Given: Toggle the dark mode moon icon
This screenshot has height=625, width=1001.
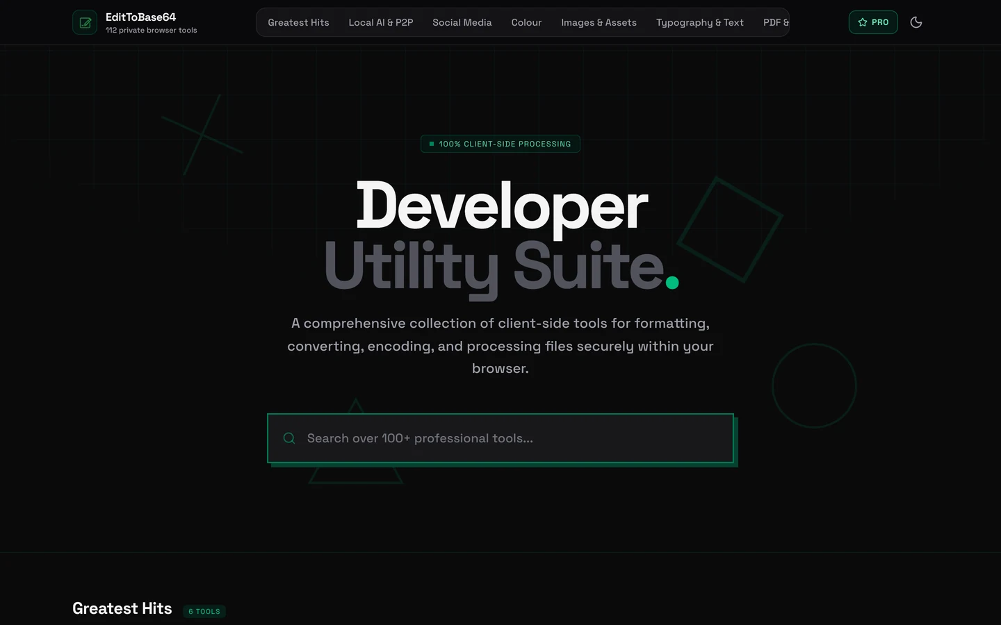Looking at the screenshot, I should tap(916, 22).
